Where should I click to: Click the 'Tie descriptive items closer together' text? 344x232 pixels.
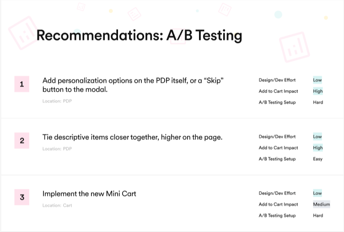[132, 137]
